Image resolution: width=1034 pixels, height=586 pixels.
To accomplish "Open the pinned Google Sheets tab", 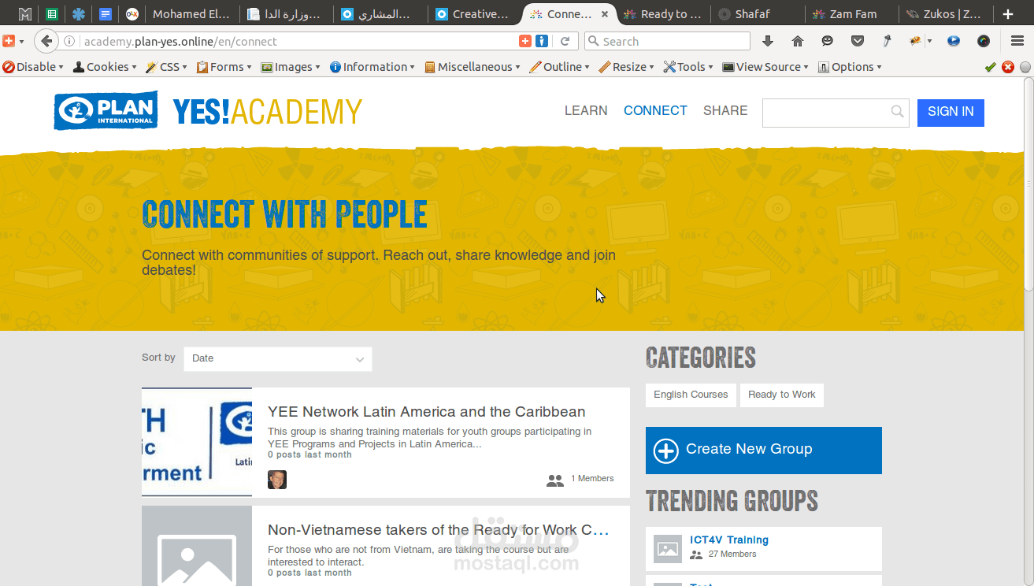I will [51, 14].
